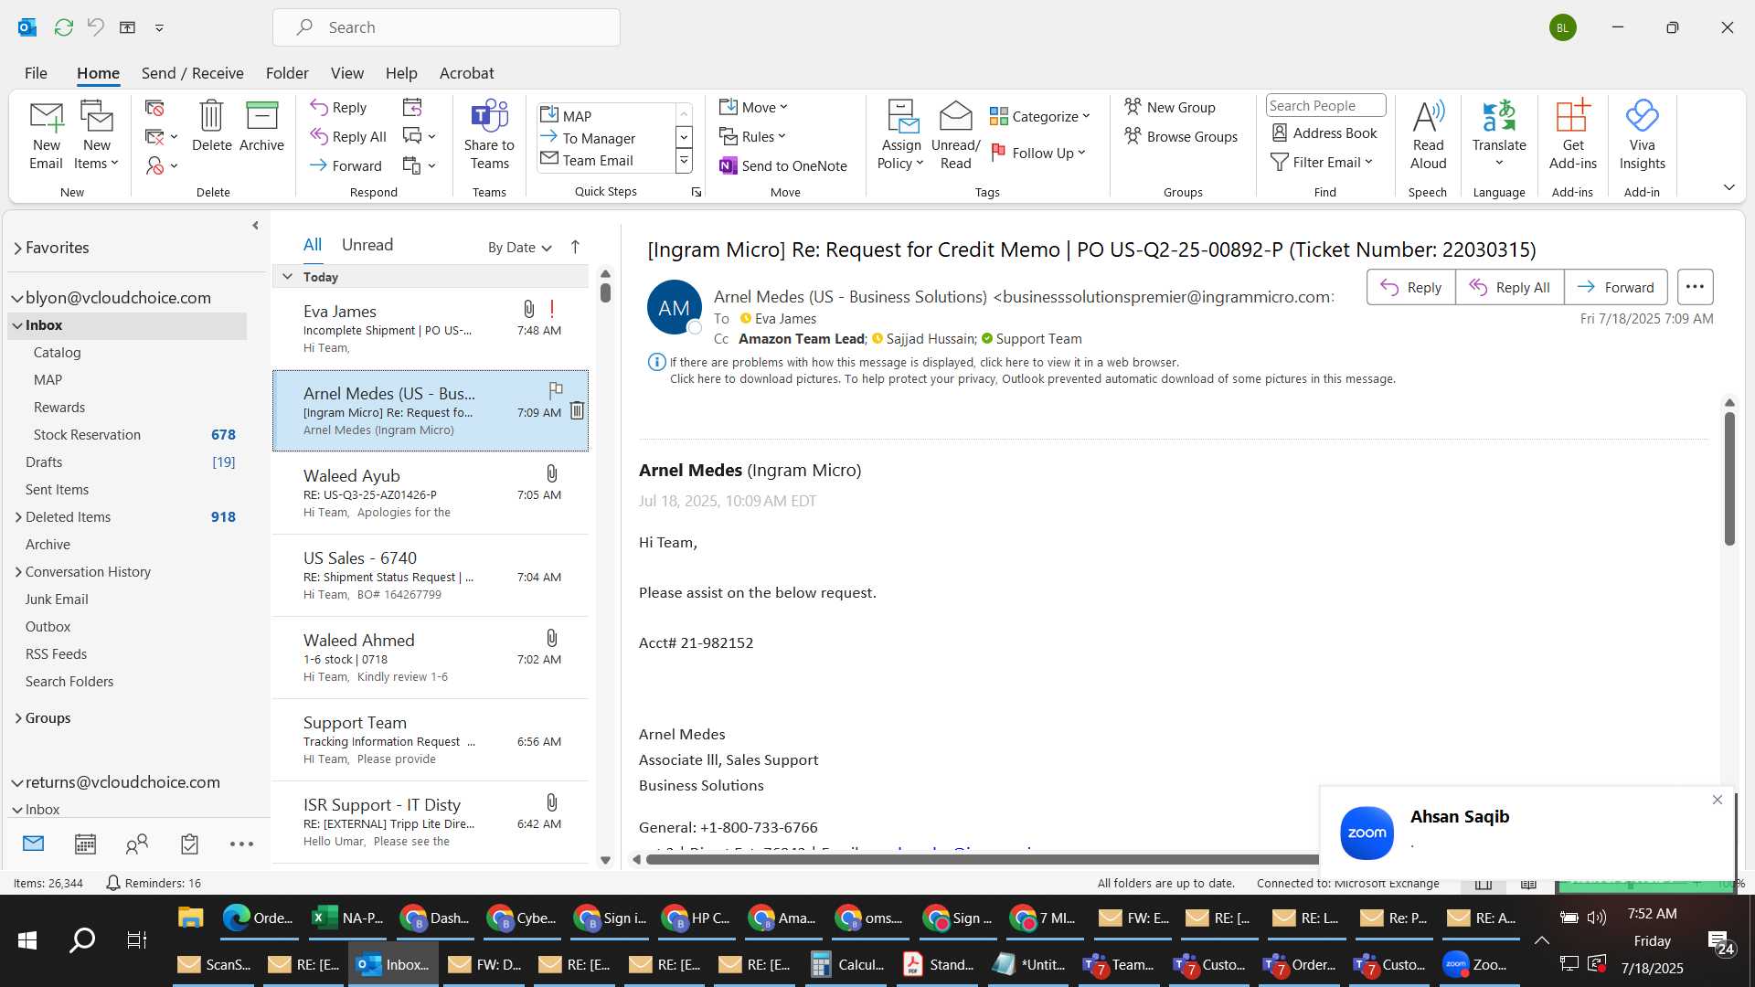Open the Acrobat ribbon tab
Image resolution: width=1755 pixels, height=987 pixels.
pos(466,73)
